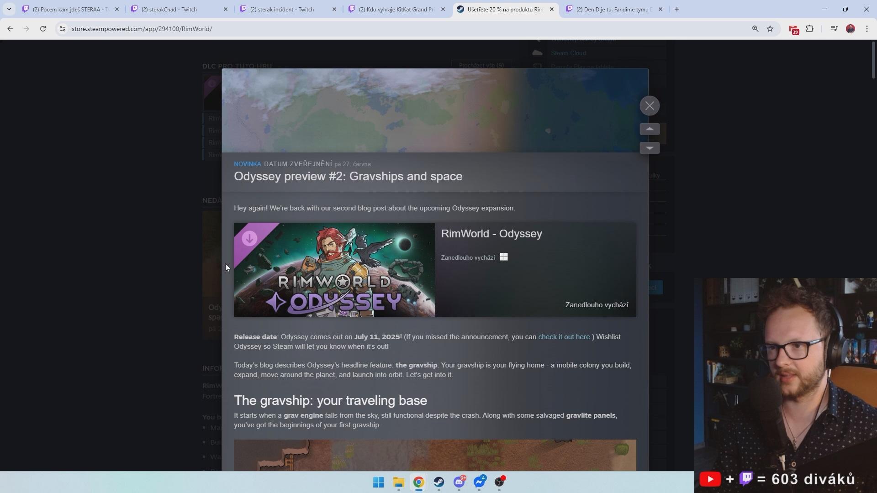Open the tab search dropdown arrow
This screenshot has width=877, height=493.
coord(9,9)
